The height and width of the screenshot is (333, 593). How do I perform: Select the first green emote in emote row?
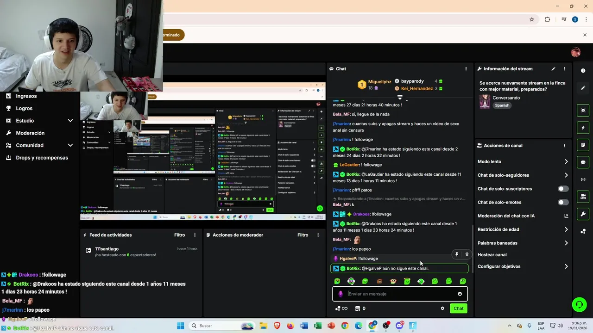click(x=337, y=281)
